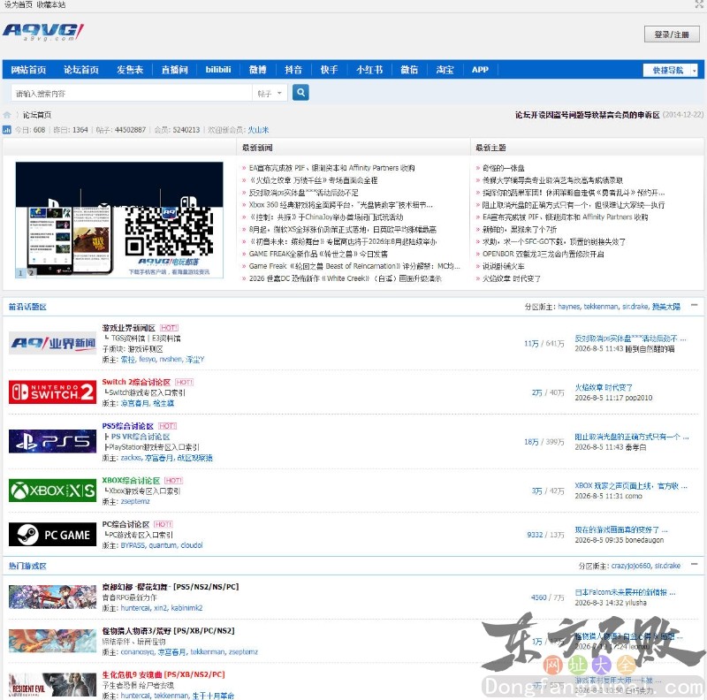The height and width of the screenshot is (700, 707).
Task: Open XBOX综合讨论区 forum link
Action: (131, 480)
